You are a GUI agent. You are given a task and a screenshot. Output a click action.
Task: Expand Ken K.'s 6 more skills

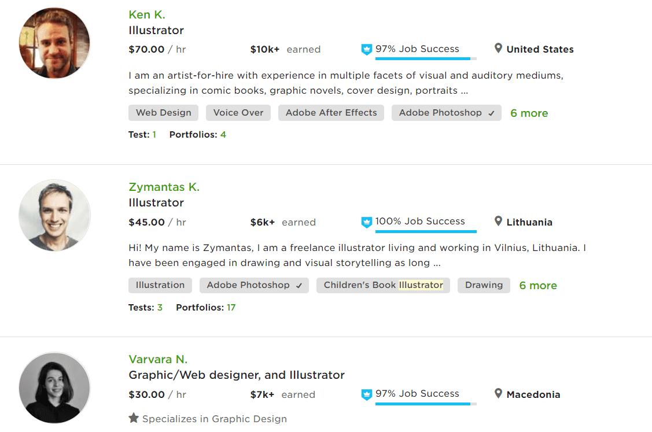[529, 113]
